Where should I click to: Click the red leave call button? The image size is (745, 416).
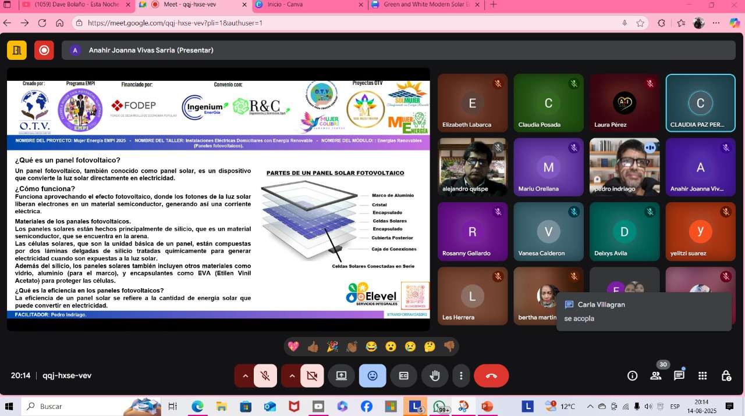click(x=491, y=376)
